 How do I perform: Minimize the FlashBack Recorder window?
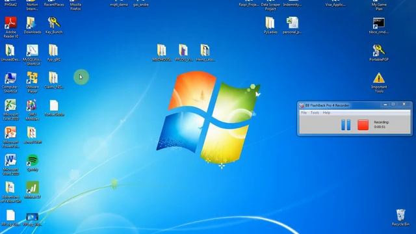385,105
